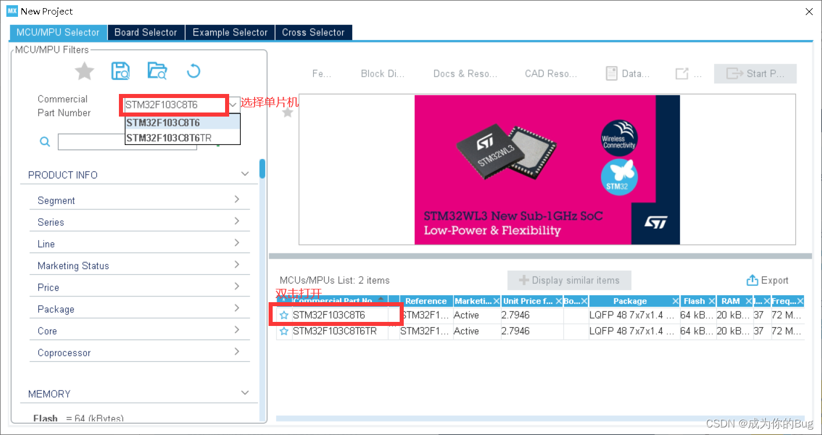
Task: Click the Start Project button
Action: tap(755, 74)
